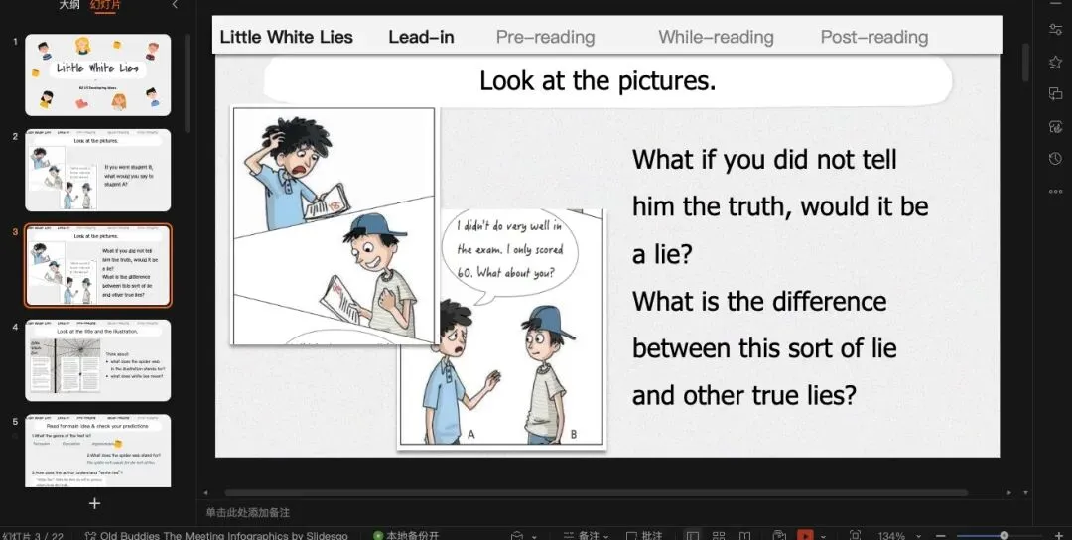The height and width of the screenshot is (540, 1072).
Task: Open the animation star icon panel
Action: pos(1055,62)
